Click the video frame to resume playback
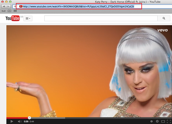Viewport: 172px width, 124px height. click(x=89, y=71)
